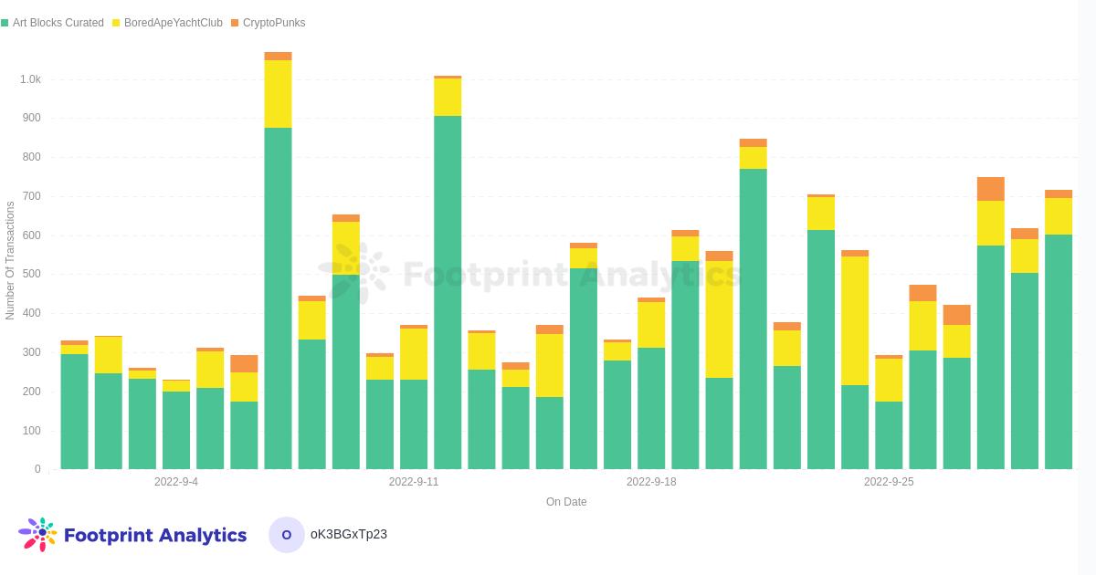Select the green segment of the 2022-9-11 bar
The height and width of the screenshot is (575, 1096).
tap(414, 424)
